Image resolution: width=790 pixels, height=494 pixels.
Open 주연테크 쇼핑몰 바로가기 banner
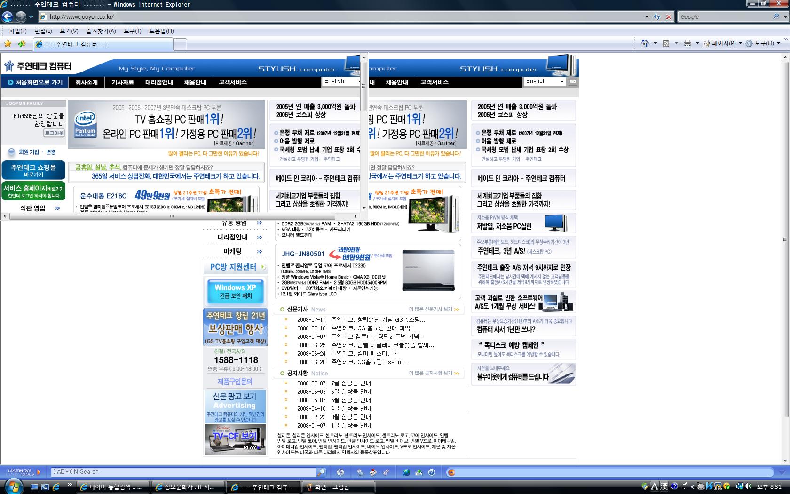click(33, 170)
